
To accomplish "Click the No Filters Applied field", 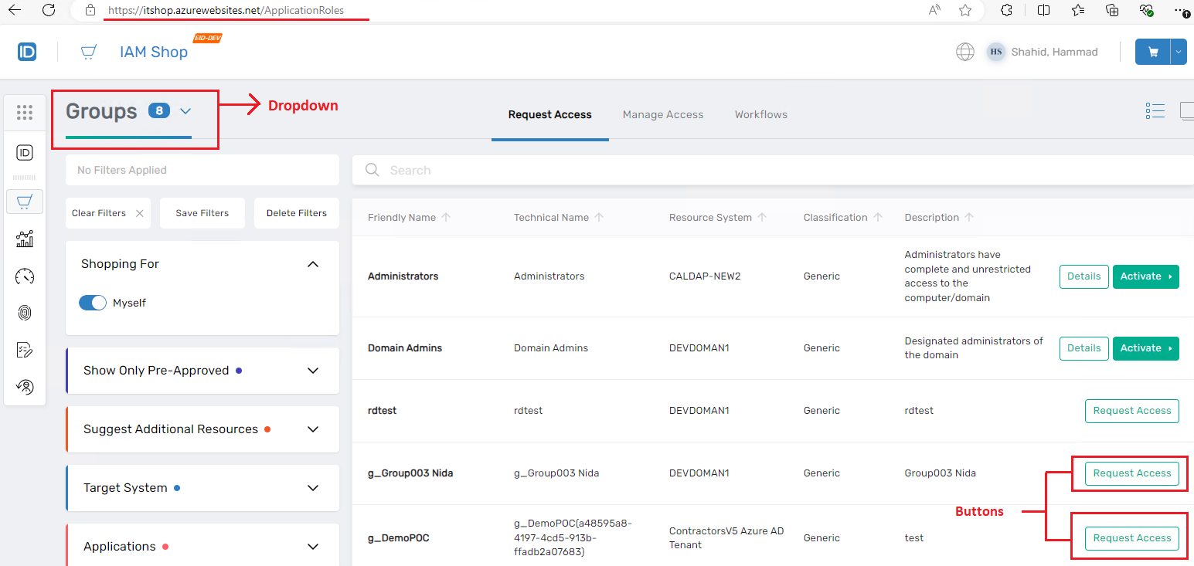I will 202,170.
